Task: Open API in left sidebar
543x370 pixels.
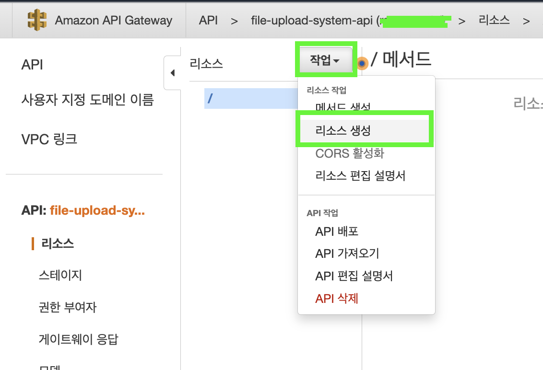Action: [32, 65]
